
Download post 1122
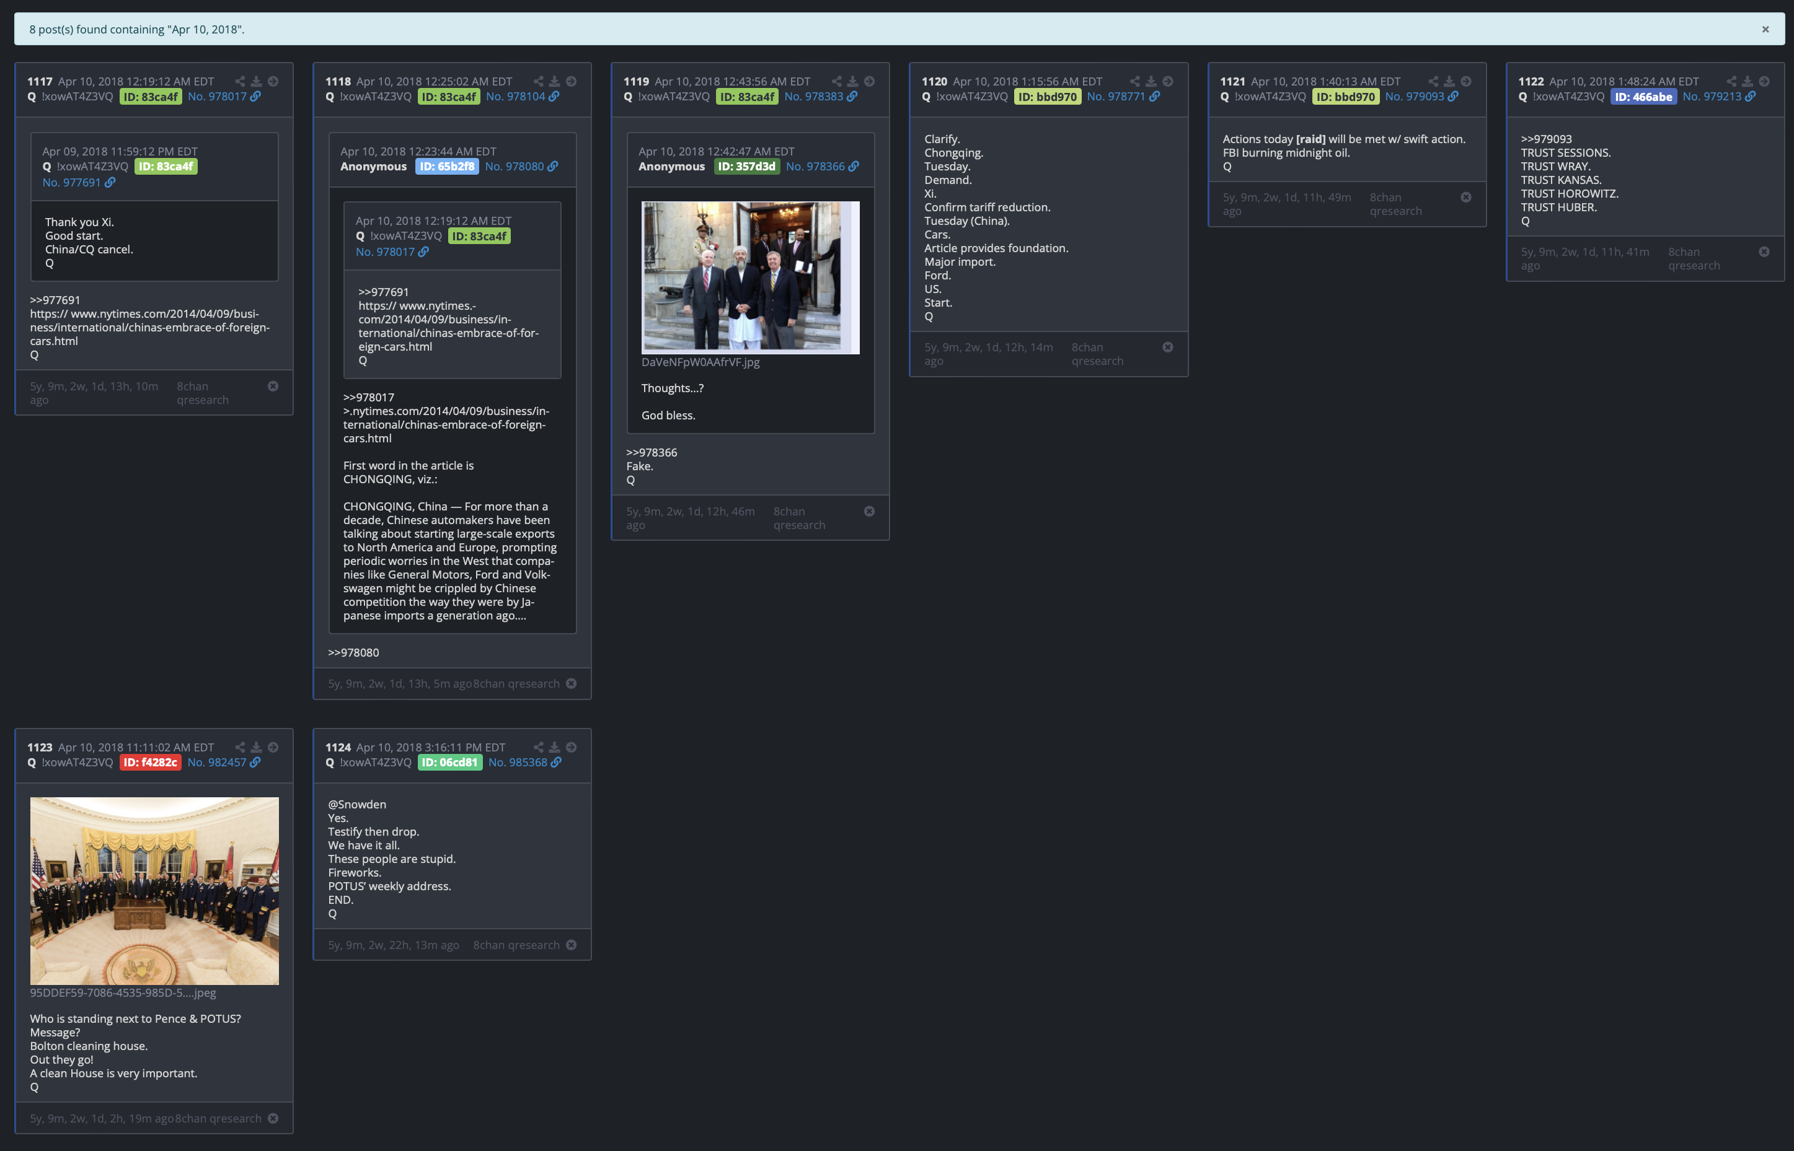pyautogui.click(x=1748, y=82)
